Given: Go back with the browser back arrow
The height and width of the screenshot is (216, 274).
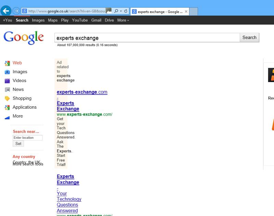Looking at the screenshot, I should [6, 11].
